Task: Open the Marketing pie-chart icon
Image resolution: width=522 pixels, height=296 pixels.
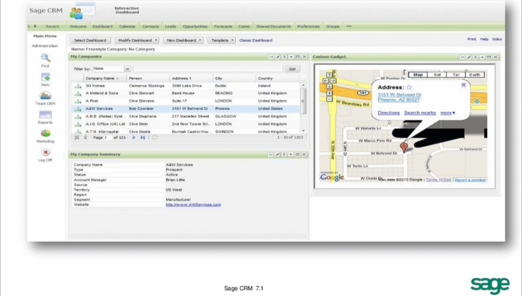Action: [x=45, y=133]
